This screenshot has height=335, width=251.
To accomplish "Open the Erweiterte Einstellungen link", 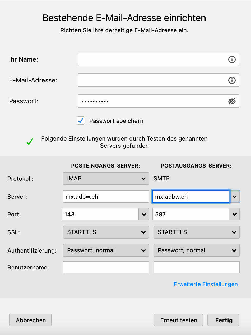I will (x=206, y=284).
